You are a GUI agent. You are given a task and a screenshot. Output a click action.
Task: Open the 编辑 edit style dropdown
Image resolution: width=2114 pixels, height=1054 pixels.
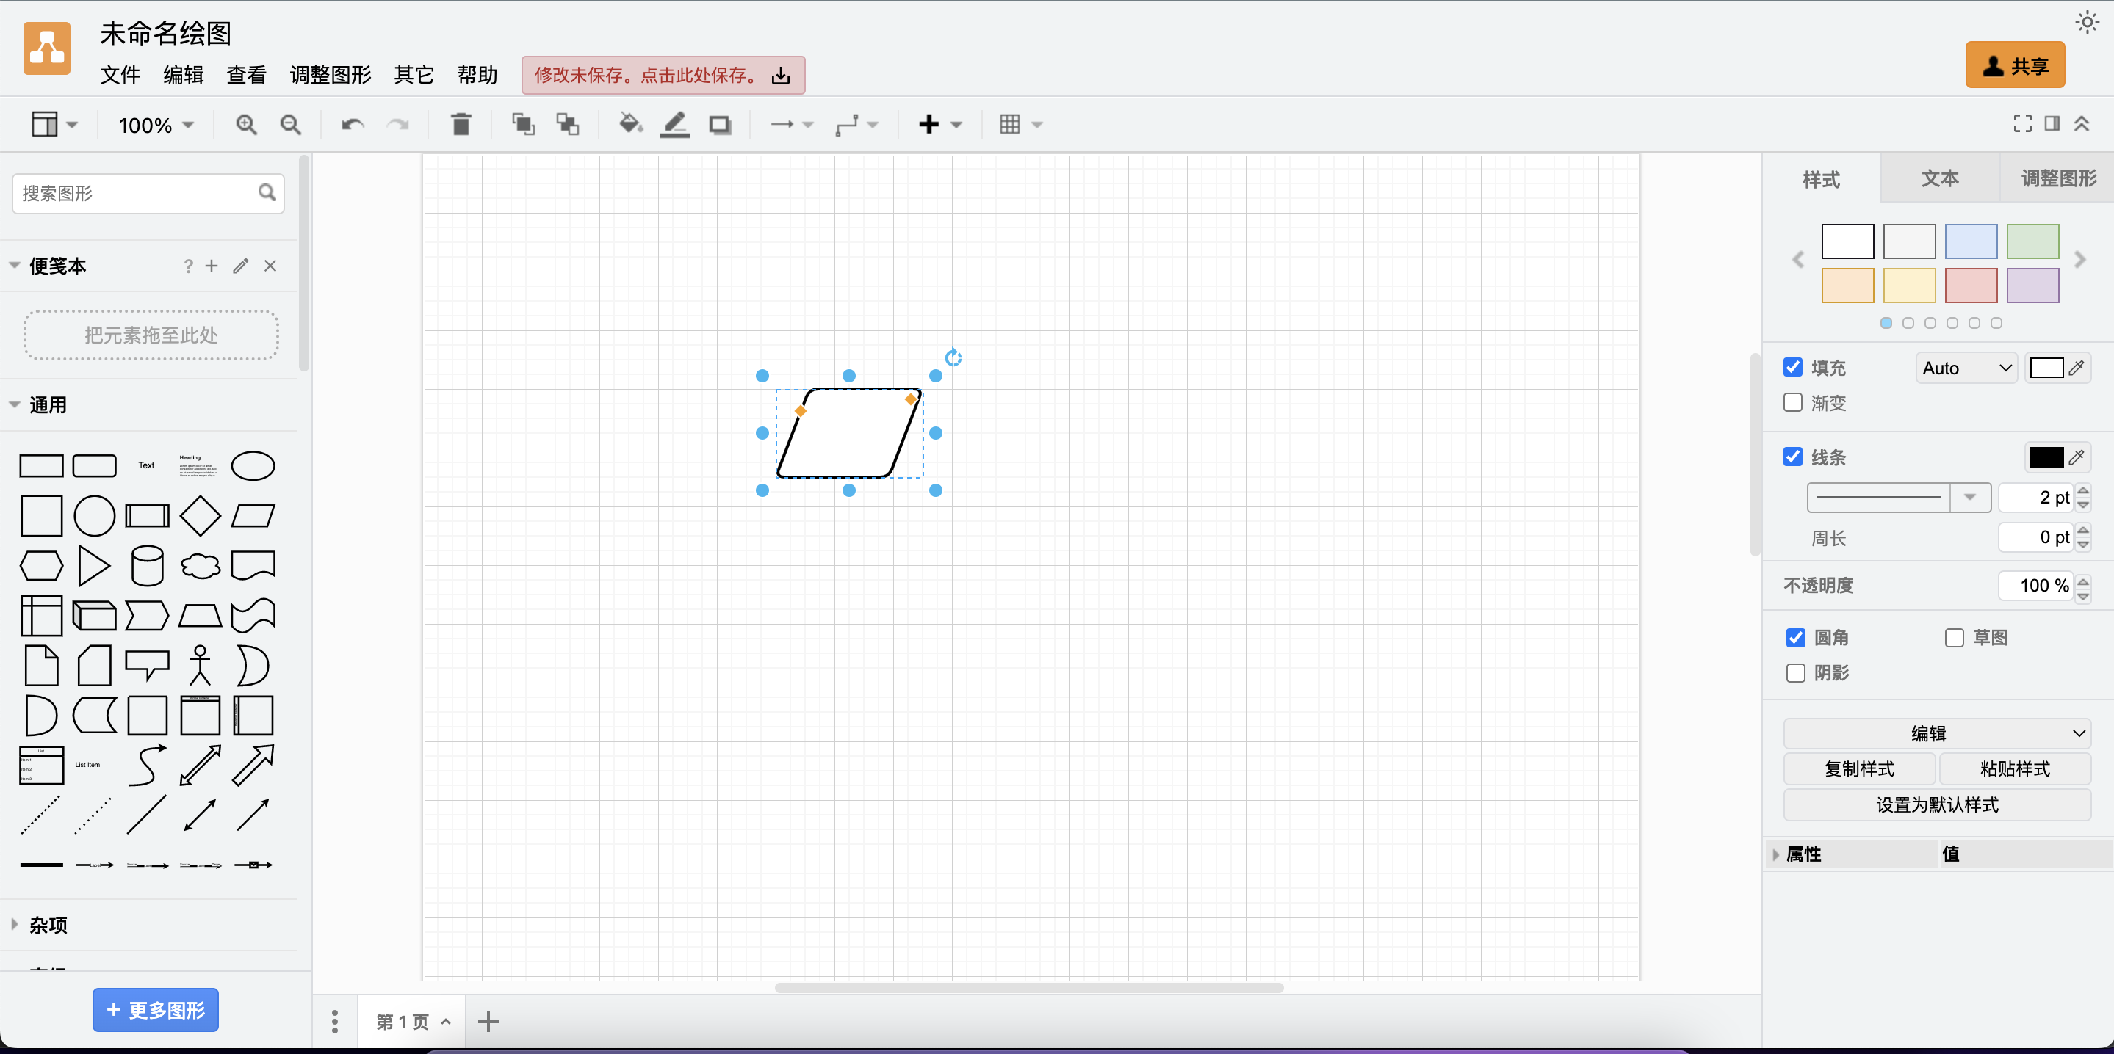click(1937, 733)
